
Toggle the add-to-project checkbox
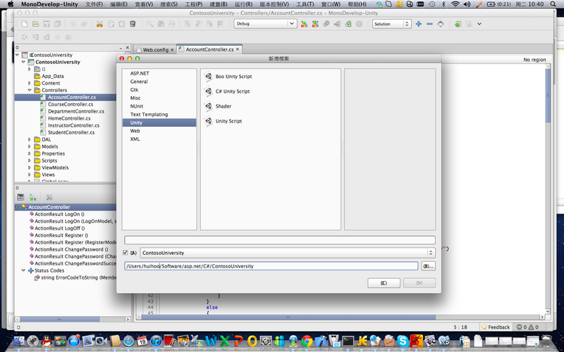point(125,252)
